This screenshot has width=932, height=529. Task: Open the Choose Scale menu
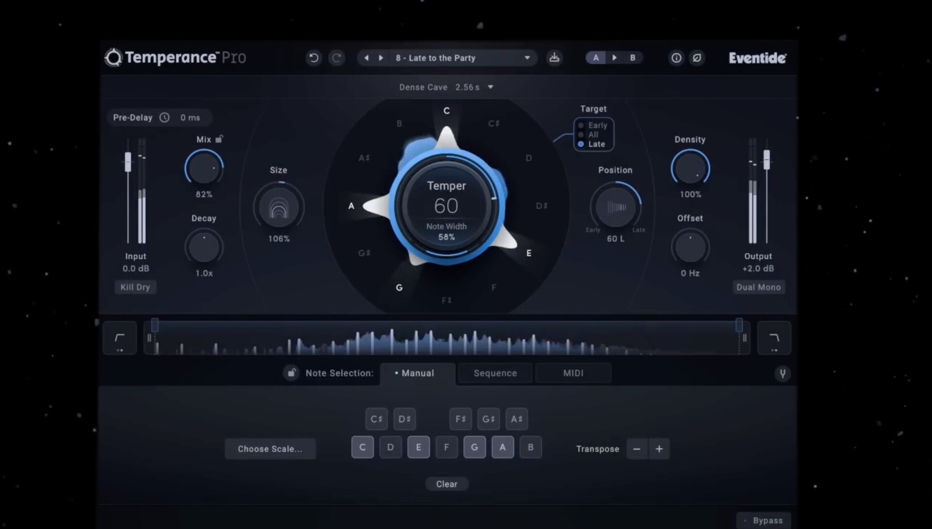pyautogui.click(x=270, y=449)
